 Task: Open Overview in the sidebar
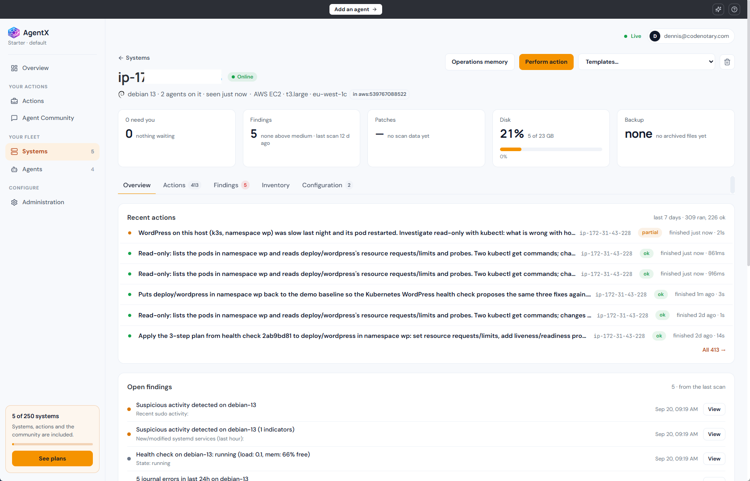[52, 68]
